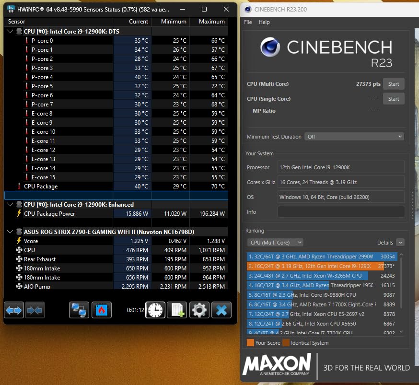
Task: Click the CPU Package thermometer icon
Action: [19, 186]
